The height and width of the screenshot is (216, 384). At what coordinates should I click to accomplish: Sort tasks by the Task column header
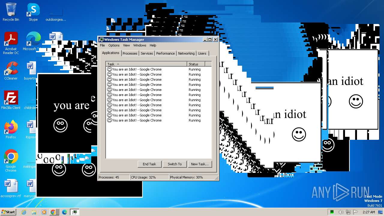(146, 64)
